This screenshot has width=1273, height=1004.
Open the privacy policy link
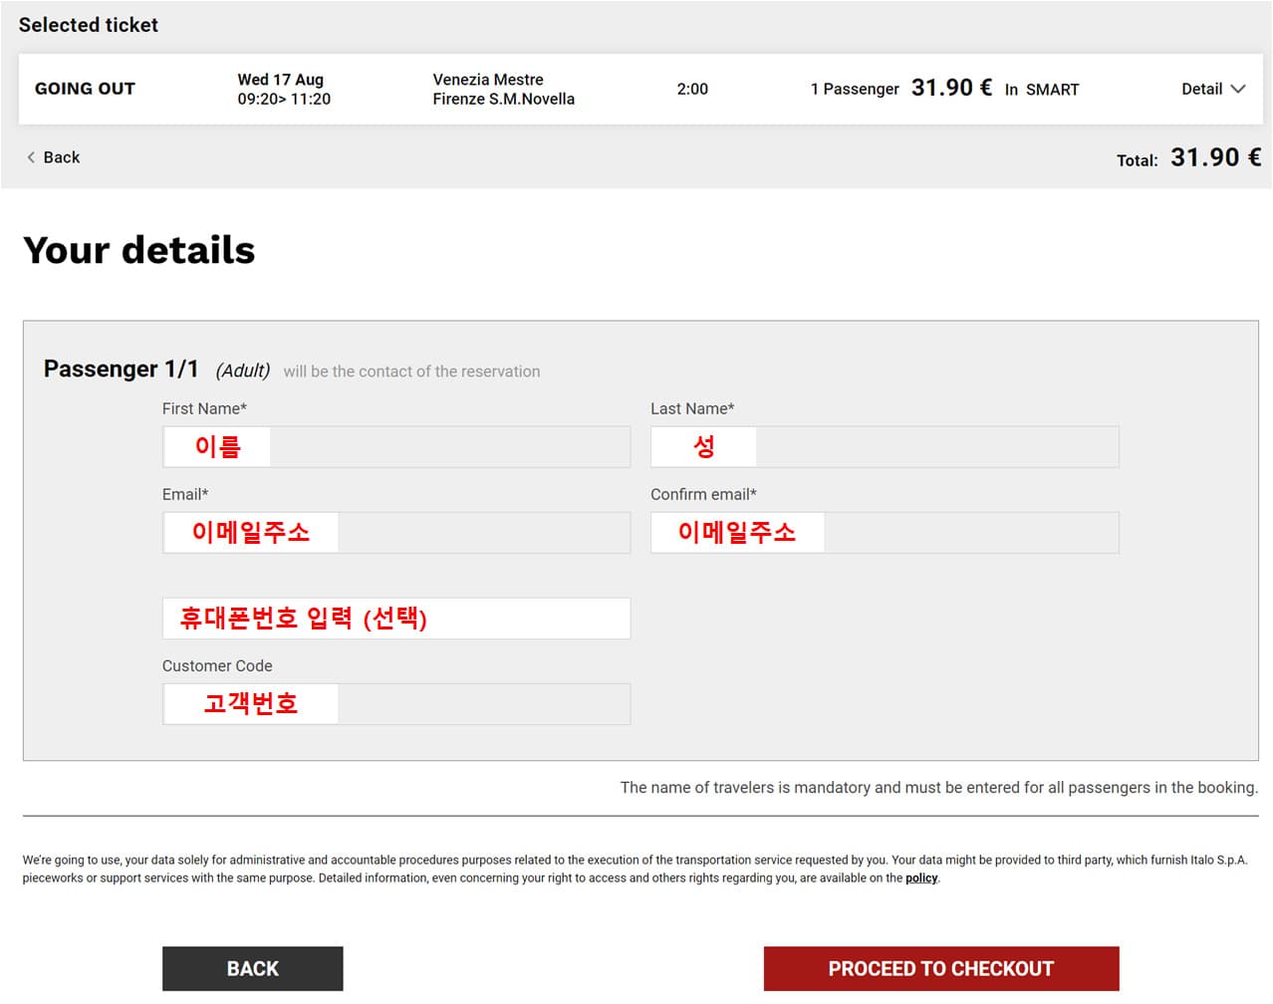point(921,878)
